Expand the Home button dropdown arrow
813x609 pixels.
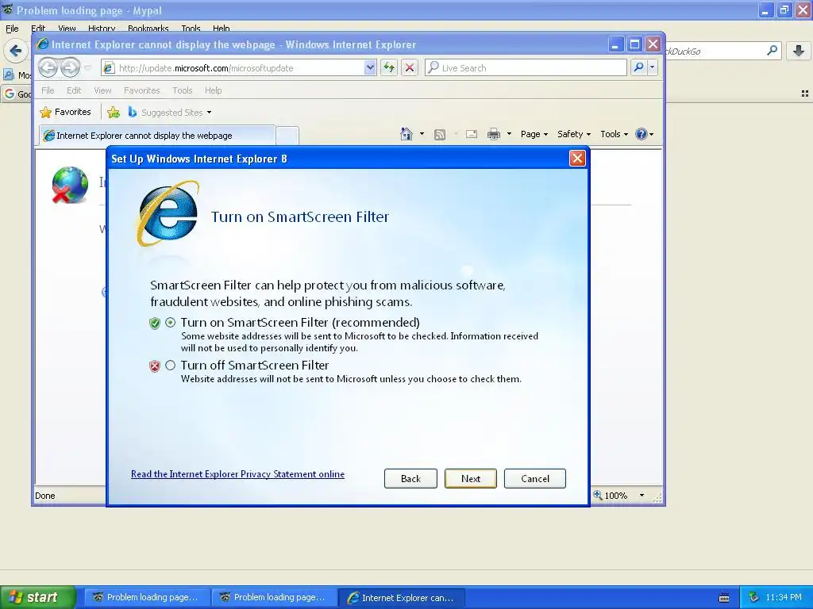(x=422, y=134)
